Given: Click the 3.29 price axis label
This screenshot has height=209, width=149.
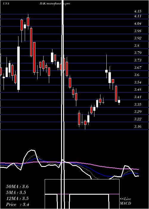Looking at the screenshot, I should pyautogui.click(x=138, y=112).
